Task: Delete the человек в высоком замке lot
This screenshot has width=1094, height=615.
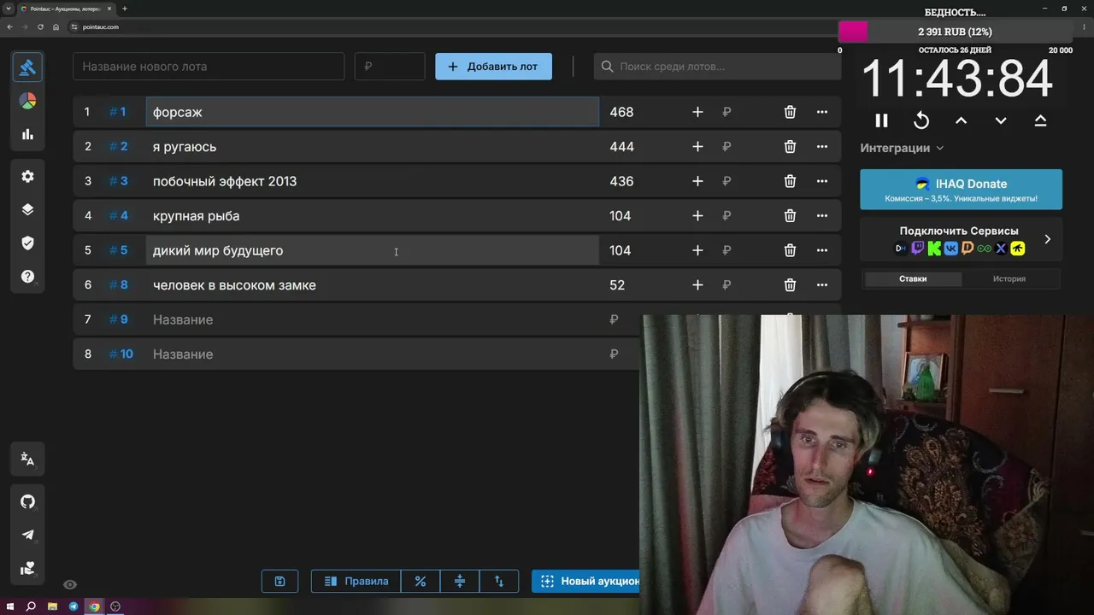Action: (790, 285)
